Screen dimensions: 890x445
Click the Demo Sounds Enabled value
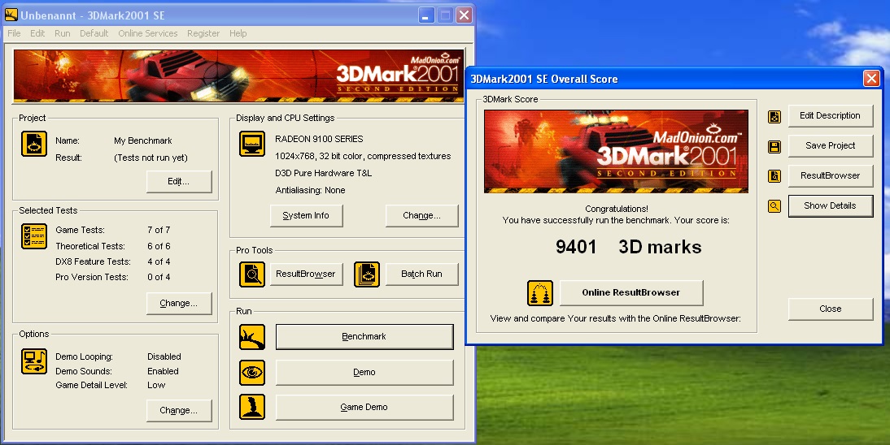tap(163, 371)
